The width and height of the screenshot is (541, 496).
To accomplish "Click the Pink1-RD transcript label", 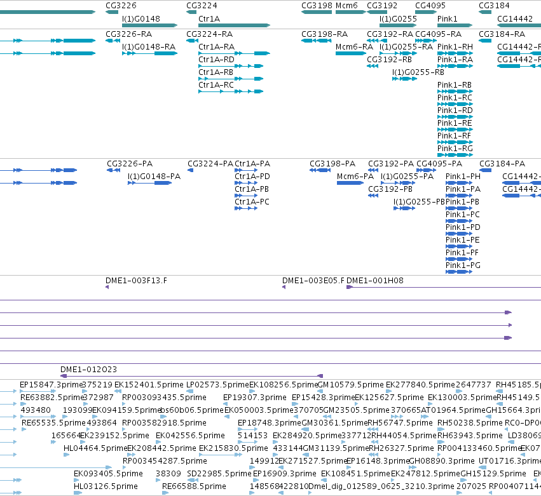I will tap(455, 111).
